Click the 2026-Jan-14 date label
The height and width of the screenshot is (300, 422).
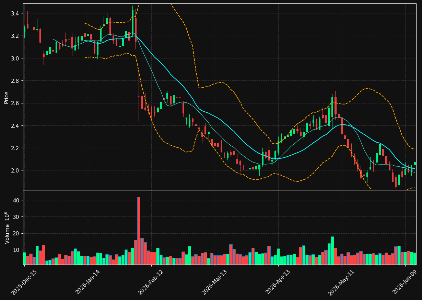[x=88, y=282]
